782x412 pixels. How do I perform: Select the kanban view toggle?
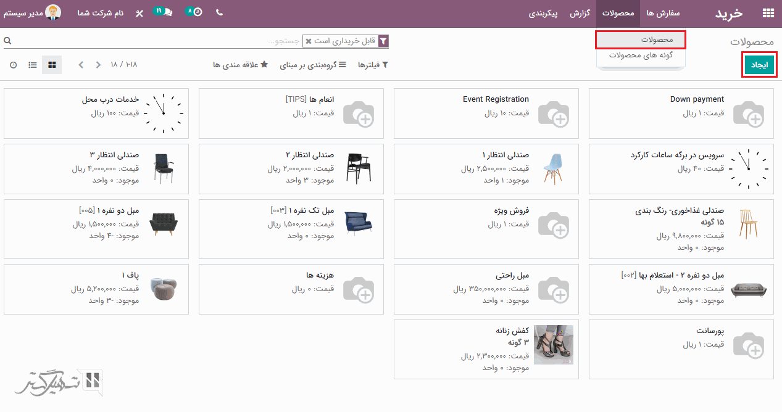click(x=52, y=65)
